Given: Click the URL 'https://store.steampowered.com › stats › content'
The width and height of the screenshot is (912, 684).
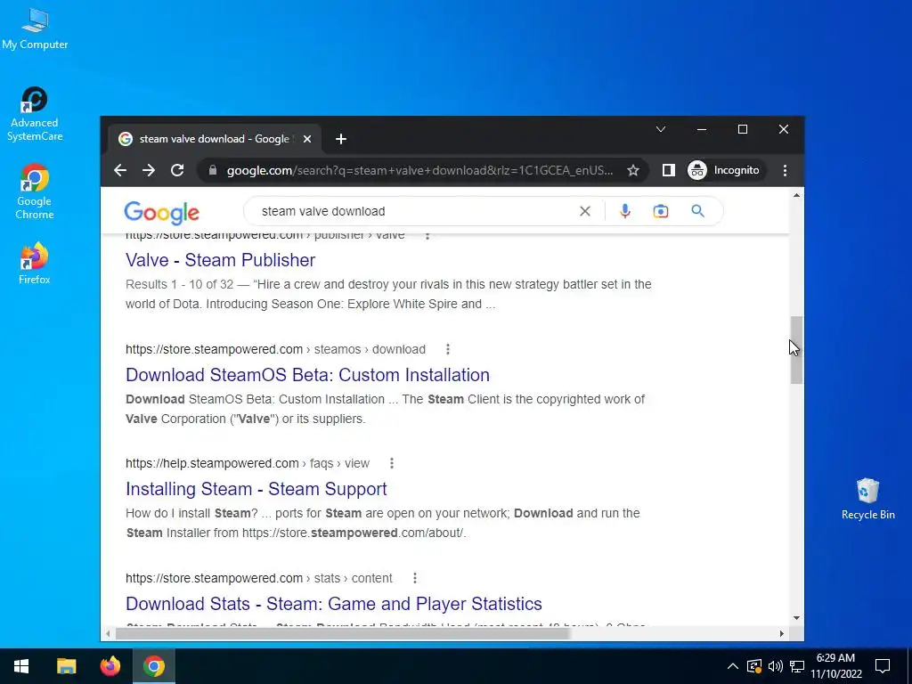Looking at the screenshot, I should (x=259, y=578).
